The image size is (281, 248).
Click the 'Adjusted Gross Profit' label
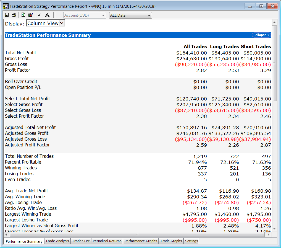tap(27, 133)
